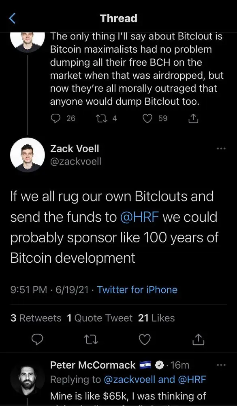Retweet Zack Voell's tweet

[91, 339]
